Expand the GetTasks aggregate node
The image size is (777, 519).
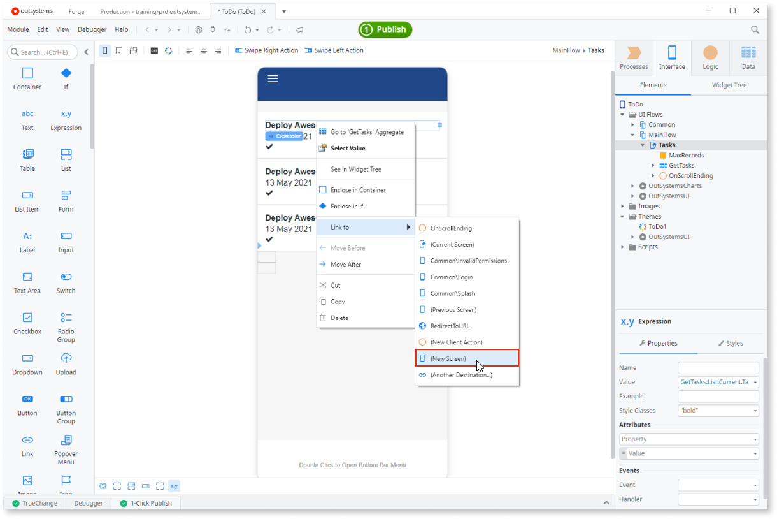tap(652, 165)
